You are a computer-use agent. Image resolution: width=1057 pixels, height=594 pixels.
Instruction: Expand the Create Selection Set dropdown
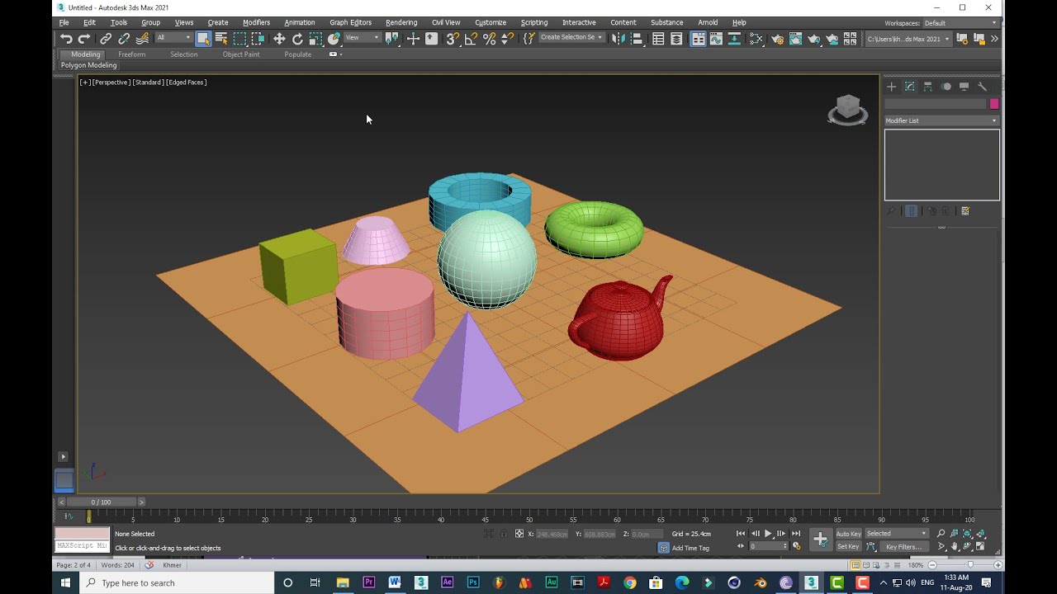pyautogui.click(x=571, y=38)
